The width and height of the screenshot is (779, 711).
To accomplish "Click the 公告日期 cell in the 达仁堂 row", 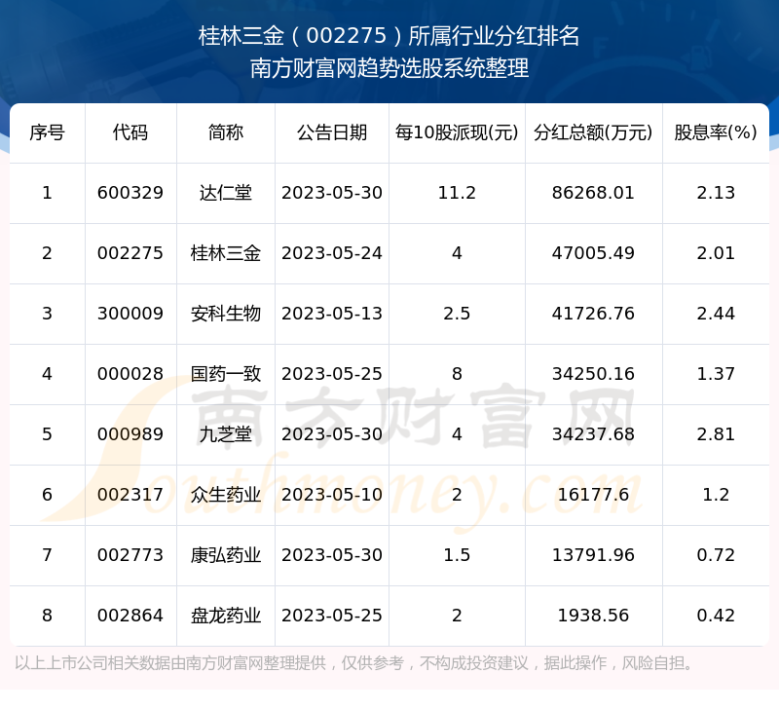I will 332,193.
